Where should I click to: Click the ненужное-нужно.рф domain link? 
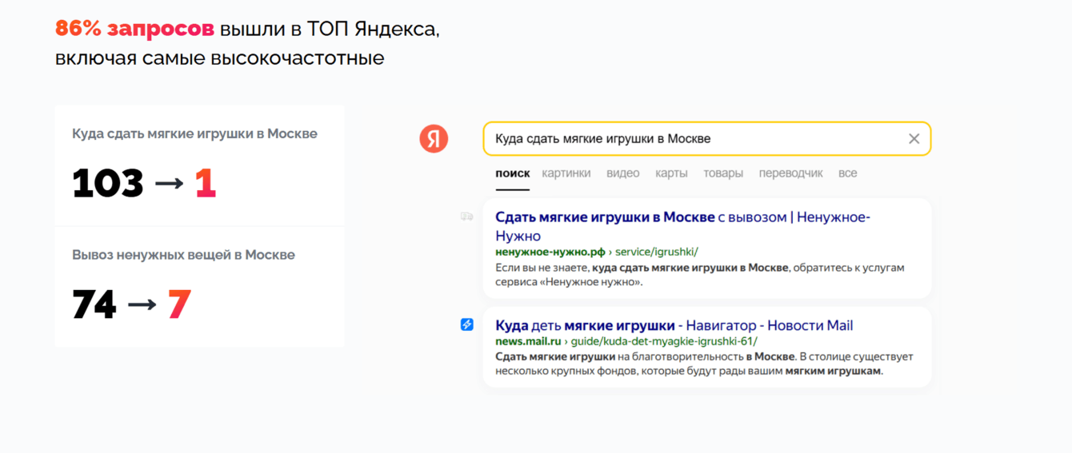(x=550, y=252)
